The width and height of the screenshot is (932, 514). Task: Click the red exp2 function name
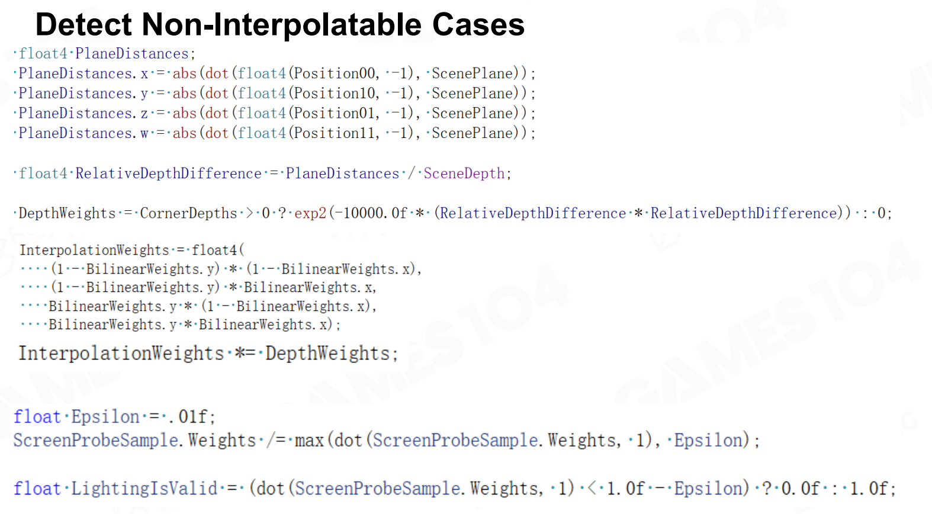[x=310, y=213]
